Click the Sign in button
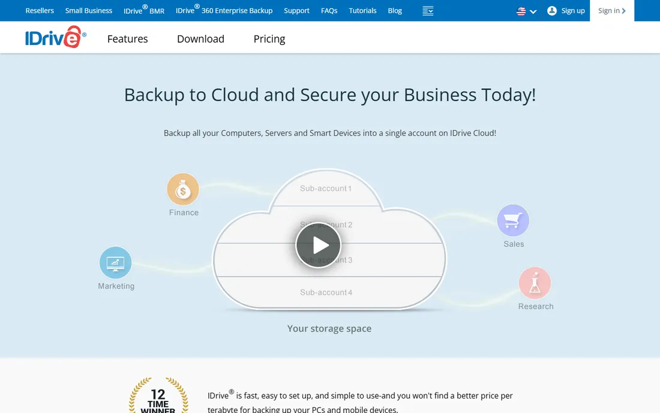The width and height of the screenshot is (660, 413). tap(612, 11)
